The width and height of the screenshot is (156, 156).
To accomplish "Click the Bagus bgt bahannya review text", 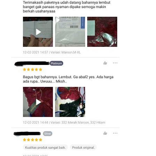I will [x=68, y=79].
